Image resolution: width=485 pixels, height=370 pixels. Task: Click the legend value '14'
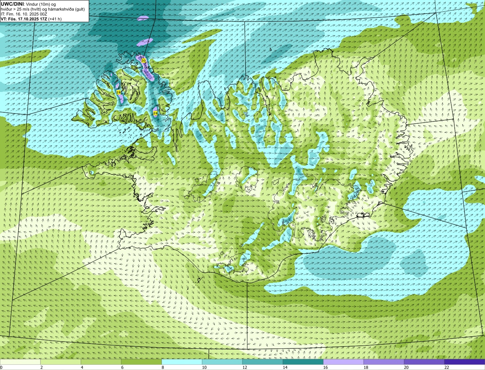point(285,367)
